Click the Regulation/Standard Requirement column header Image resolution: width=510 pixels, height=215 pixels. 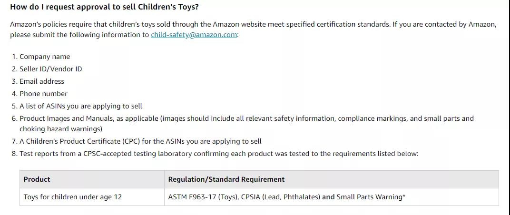point(226,179)
